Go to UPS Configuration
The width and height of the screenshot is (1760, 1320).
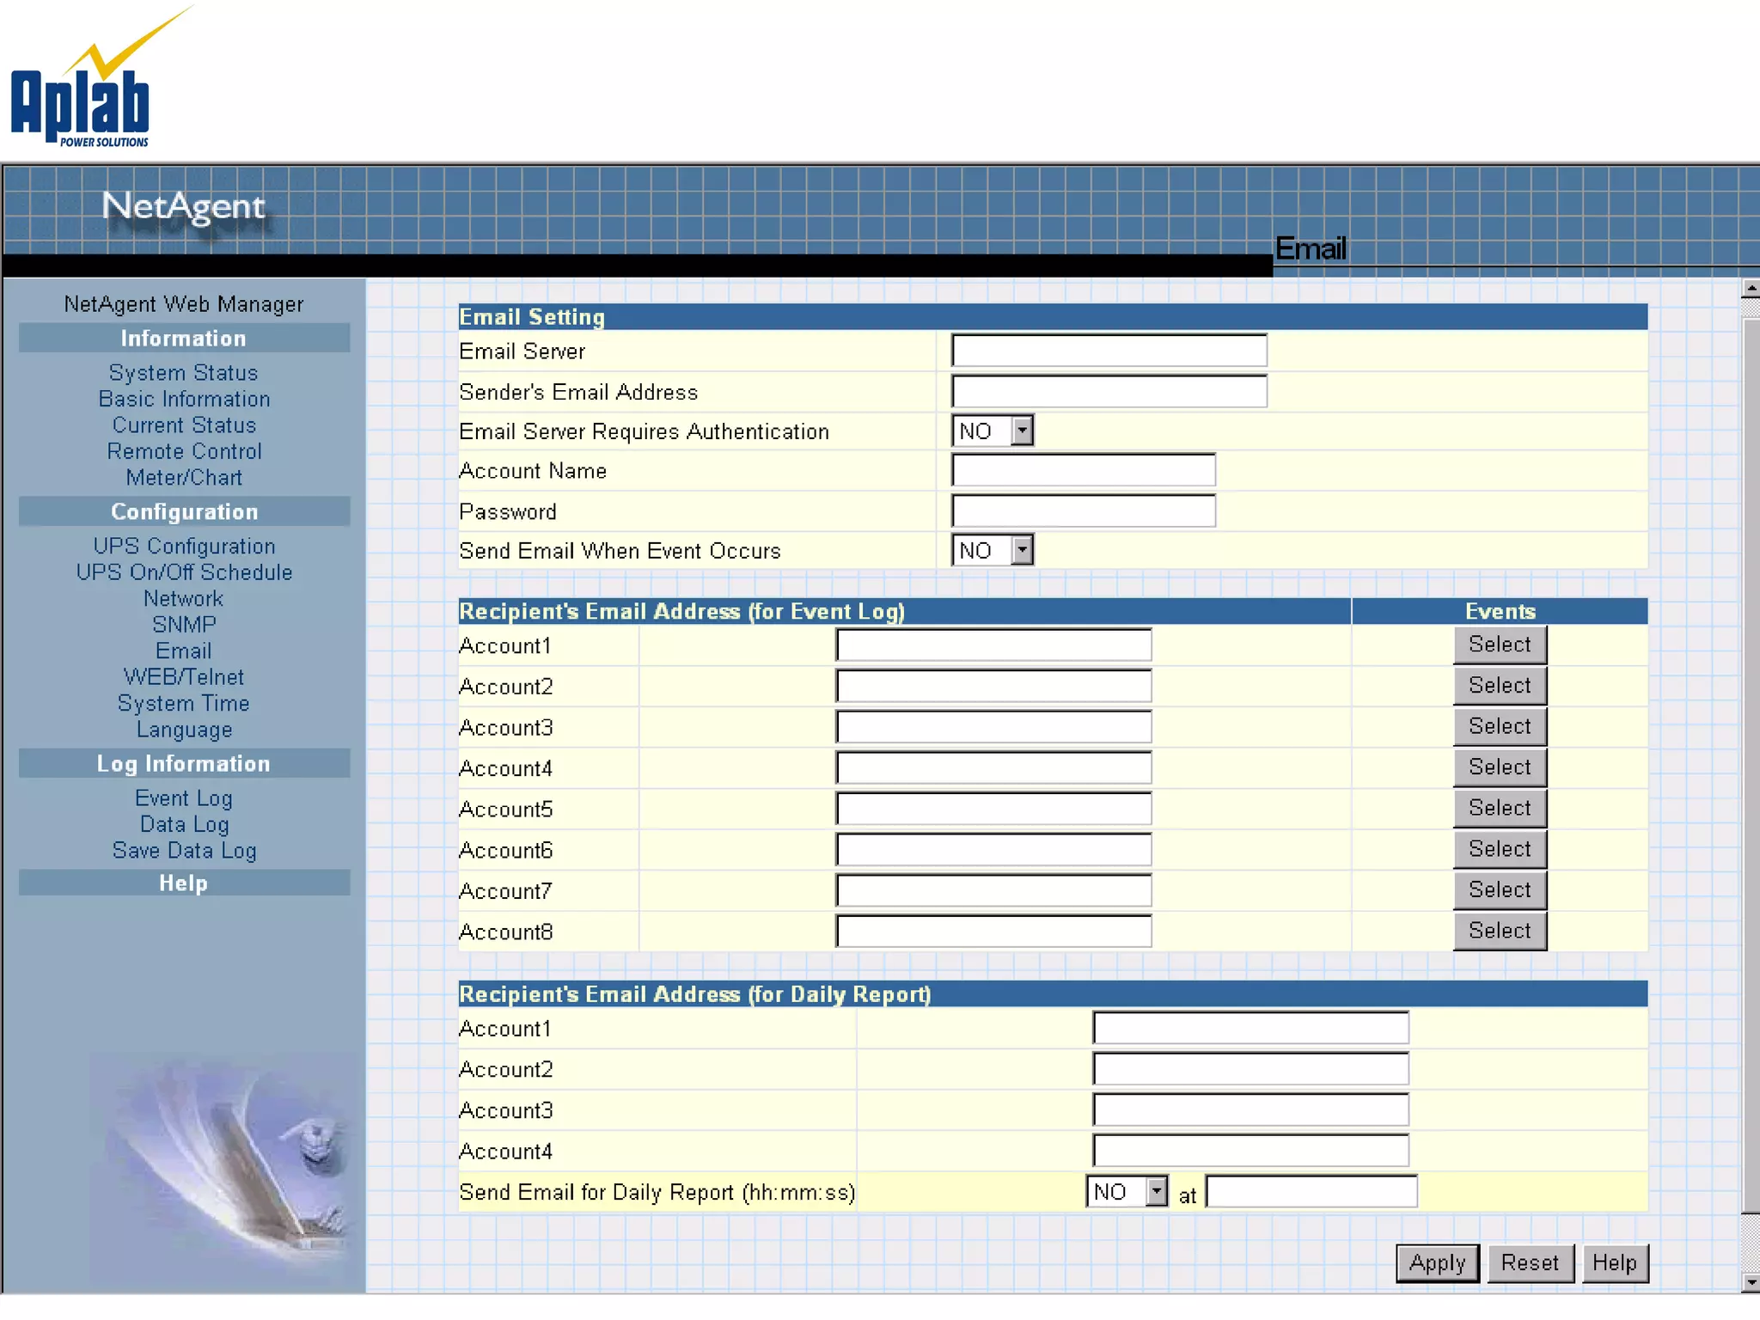pos(184,547)
